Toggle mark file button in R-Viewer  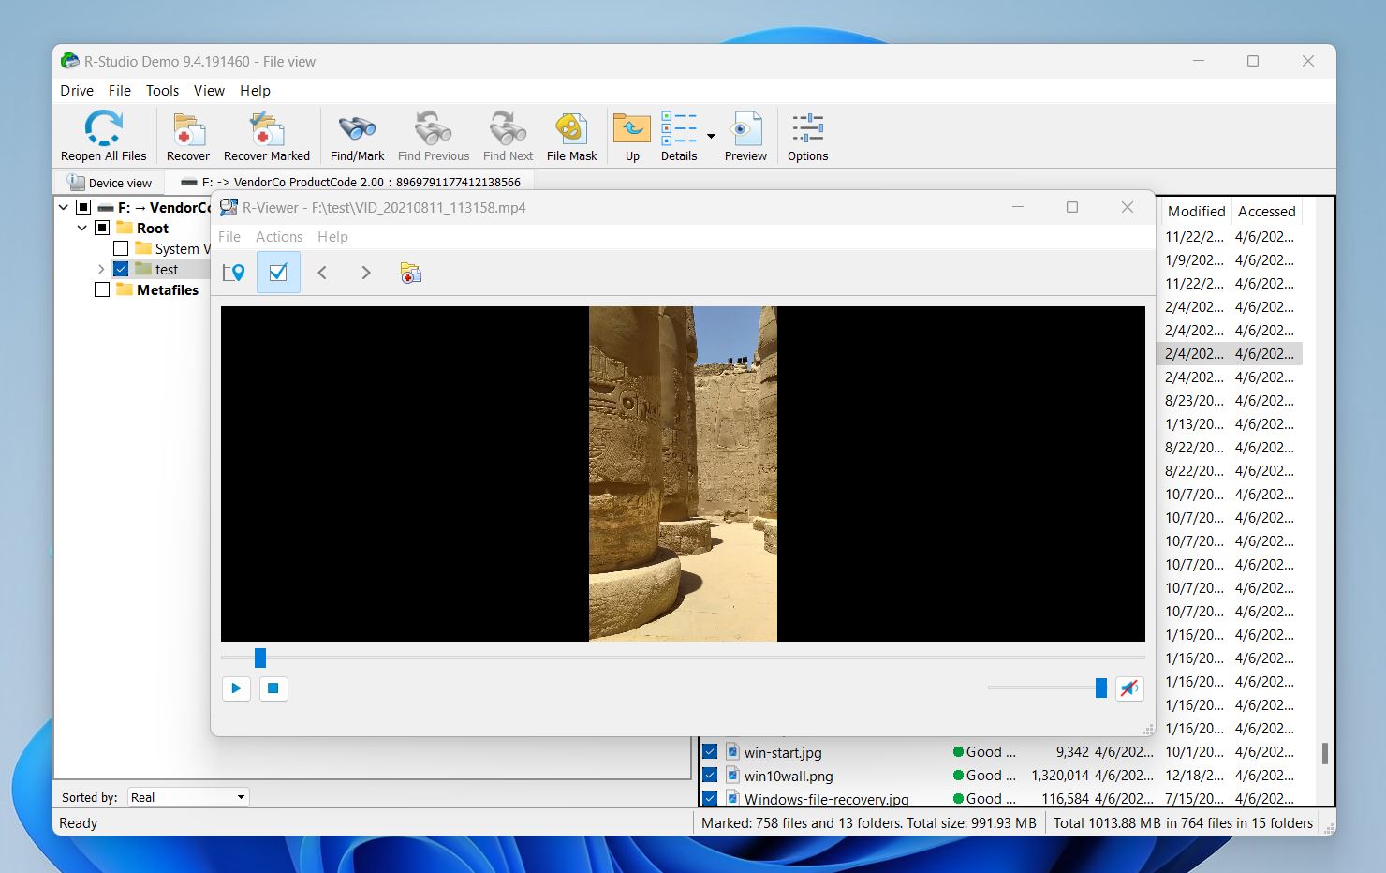click(278, 273)
